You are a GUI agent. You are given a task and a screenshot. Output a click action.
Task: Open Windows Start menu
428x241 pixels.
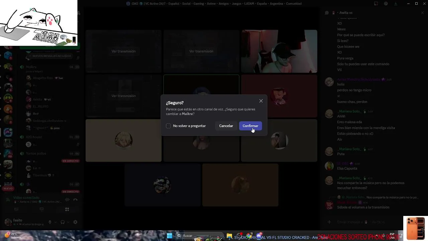tap(170, 236)
